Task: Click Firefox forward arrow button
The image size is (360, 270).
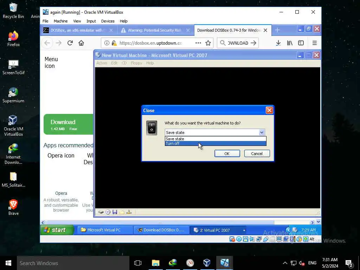Action: pyautogui.click(x=59, y=43)
